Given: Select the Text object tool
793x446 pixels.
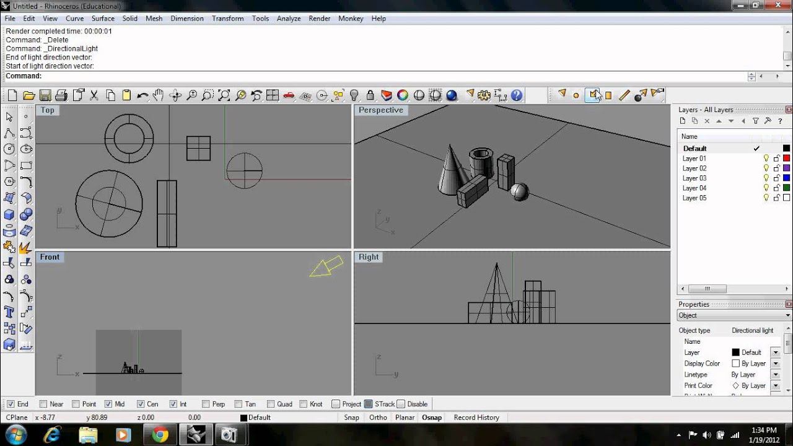Looking at the screenshot, I should coord(9,312).
